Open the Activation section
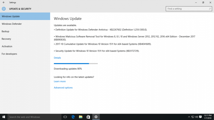Viewport: 214px width, 120px height. 25,46
